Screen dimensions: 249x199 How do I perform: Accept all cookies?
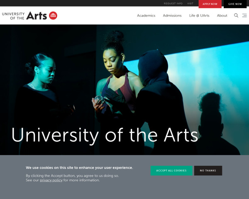(171, 170)
